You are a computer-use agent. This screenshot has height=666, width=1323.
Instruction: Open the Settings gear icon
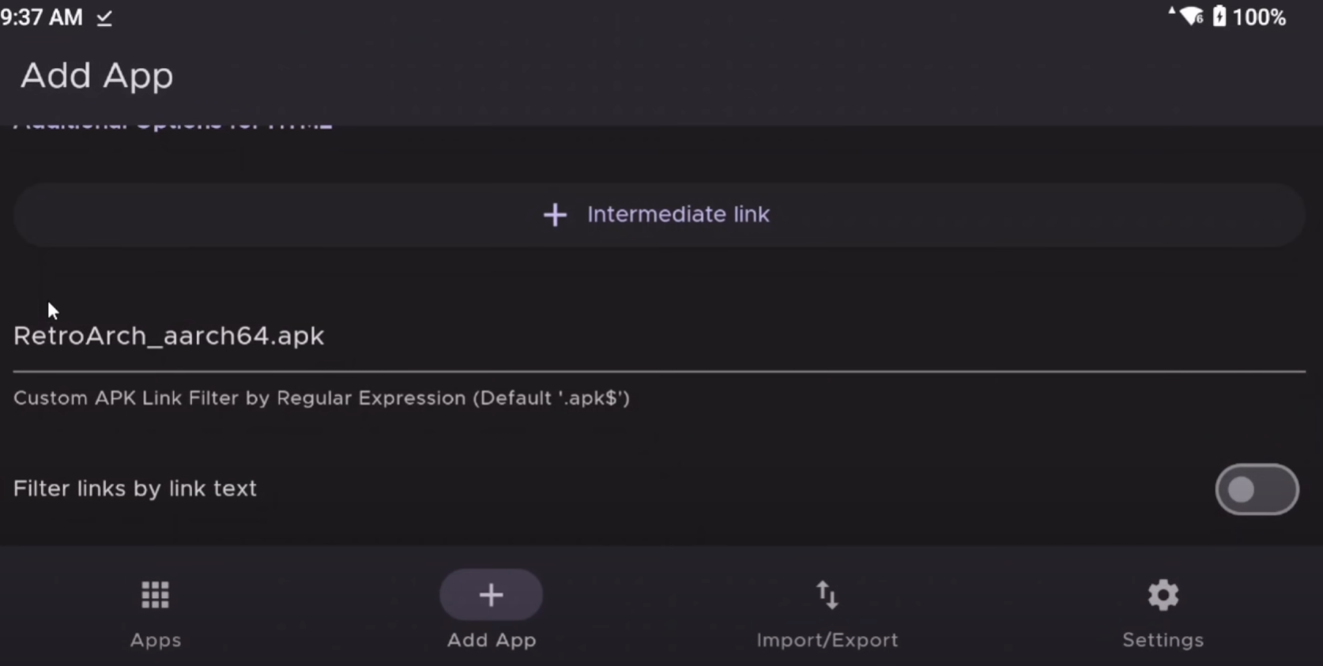pyautogui.click(x=1163, y=595)
